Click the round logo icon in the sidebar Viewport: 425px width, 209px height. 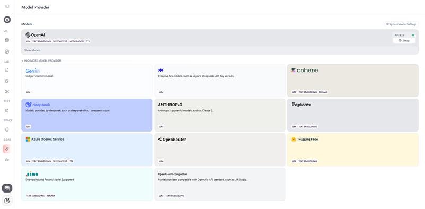(7, 20)
